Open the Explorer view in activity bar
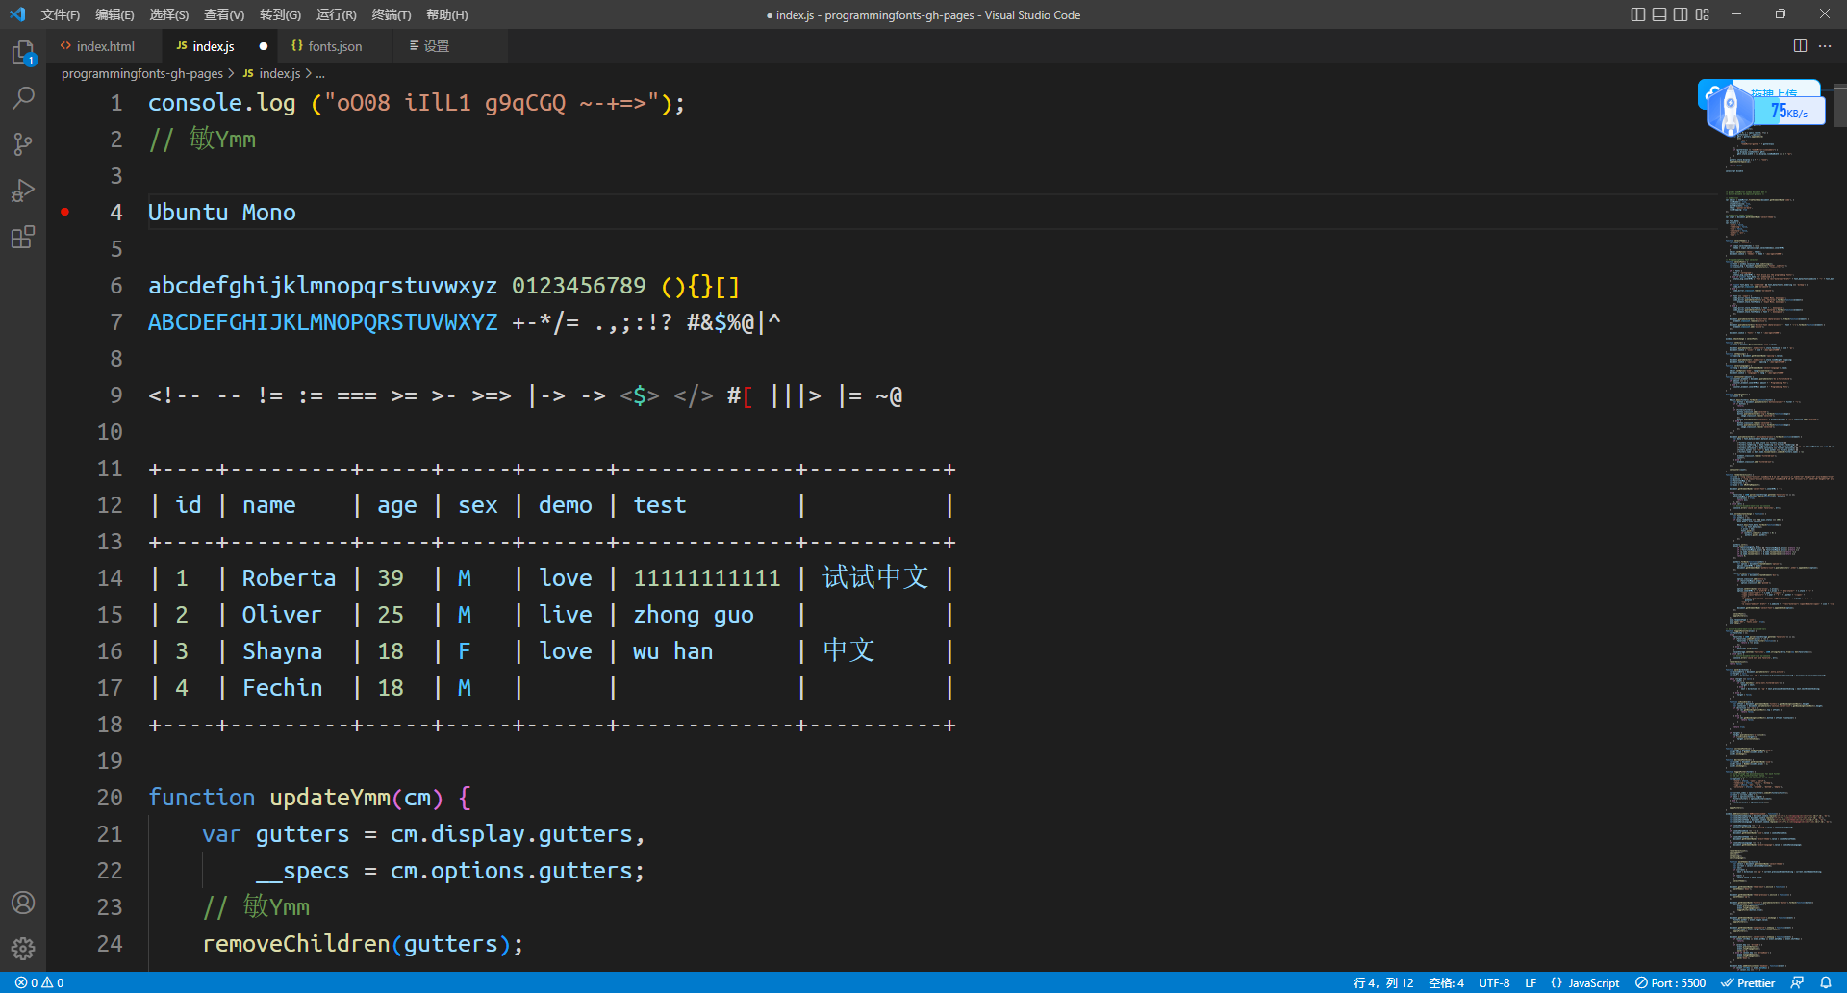 pyautogui.click(x=23, y=52)
